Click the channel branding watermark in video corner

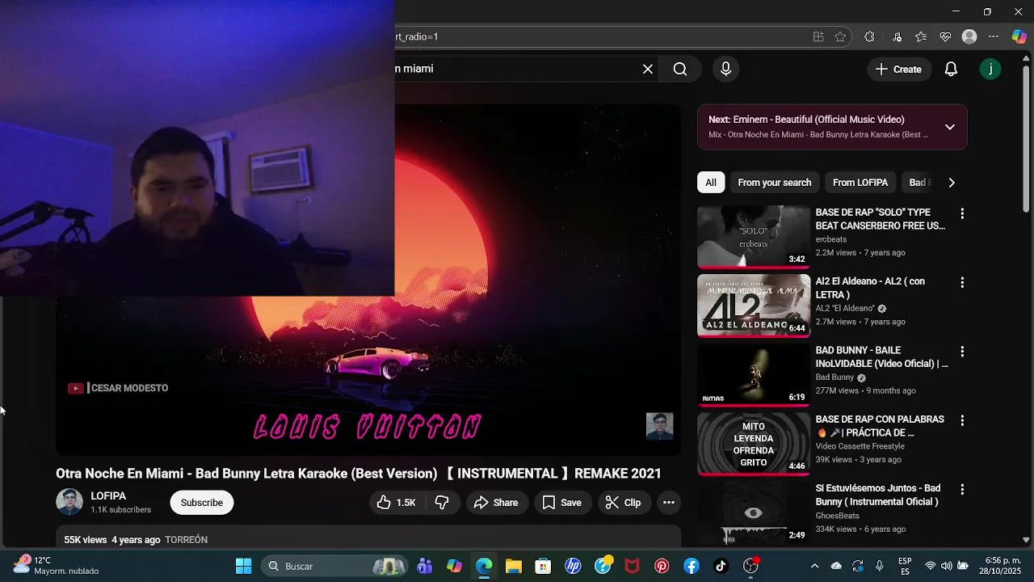[x=659, y=426]
